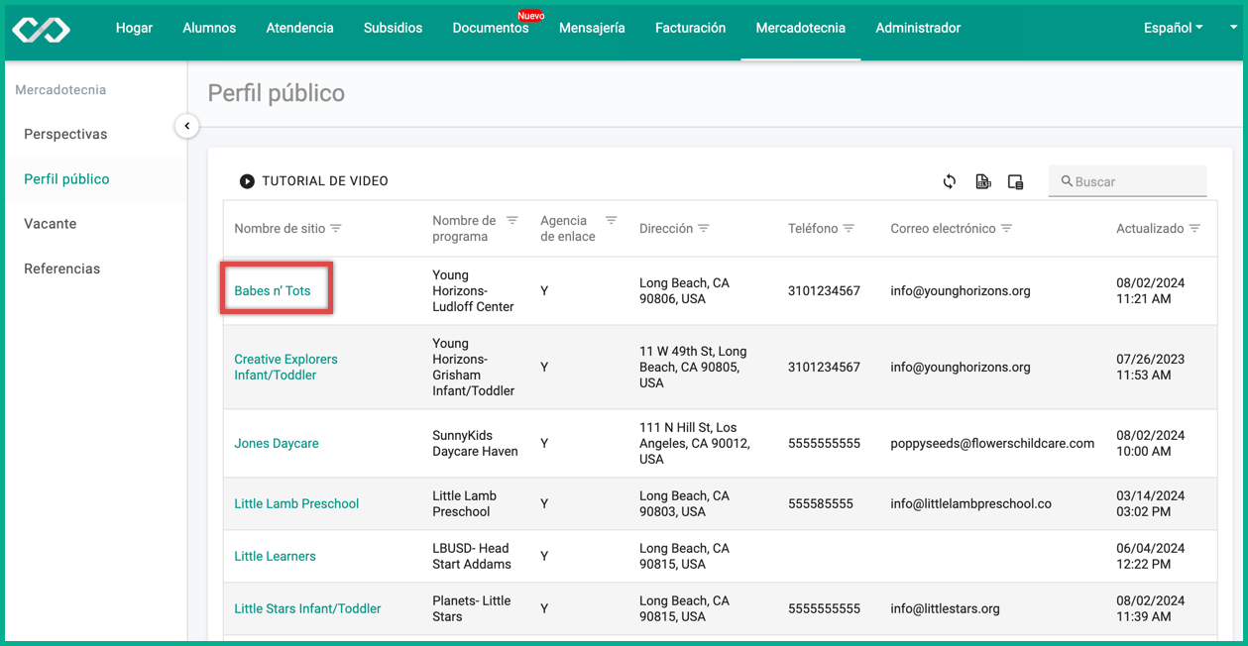
Task: Click the app logo in top bar
Action: pos(42,30)
